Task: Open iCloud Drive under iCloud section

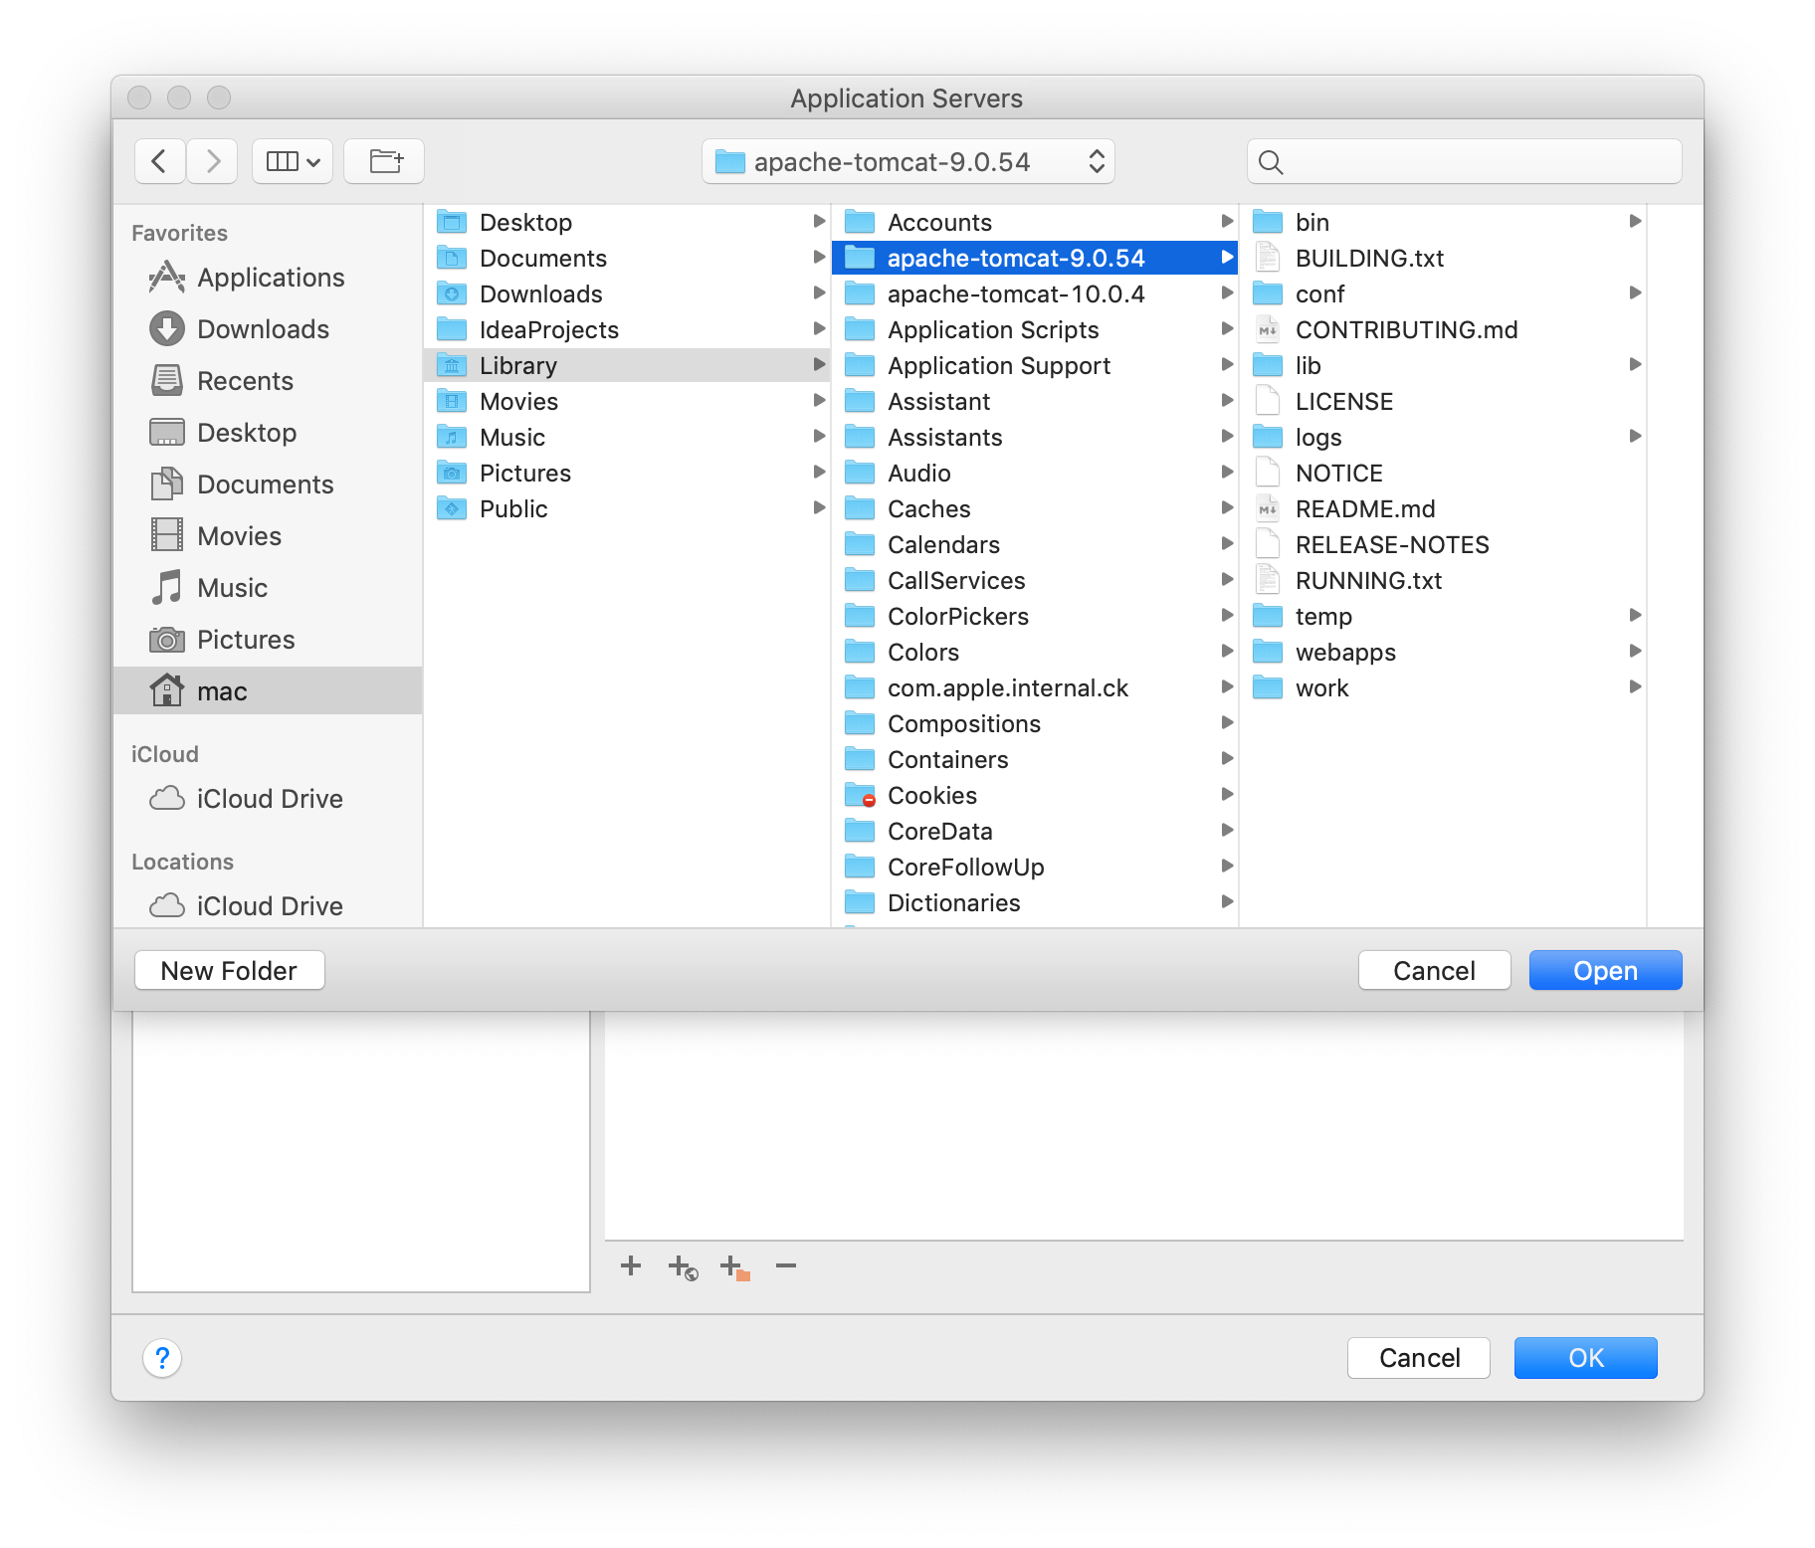Action: [x=269, y=799]
